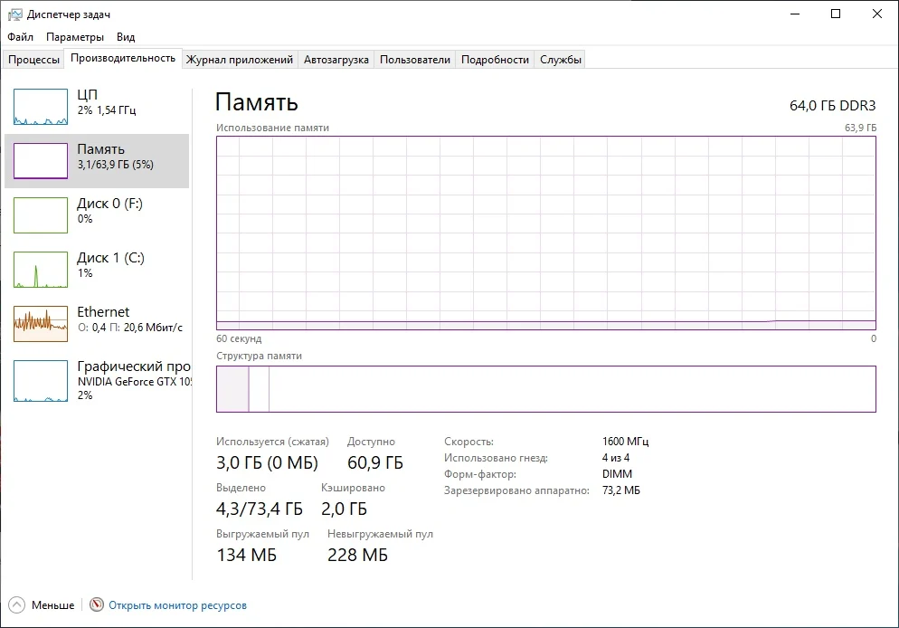Open Диск 0 (F:) performance graph
This screenshot has height=628, width=899.
(41, 215)
